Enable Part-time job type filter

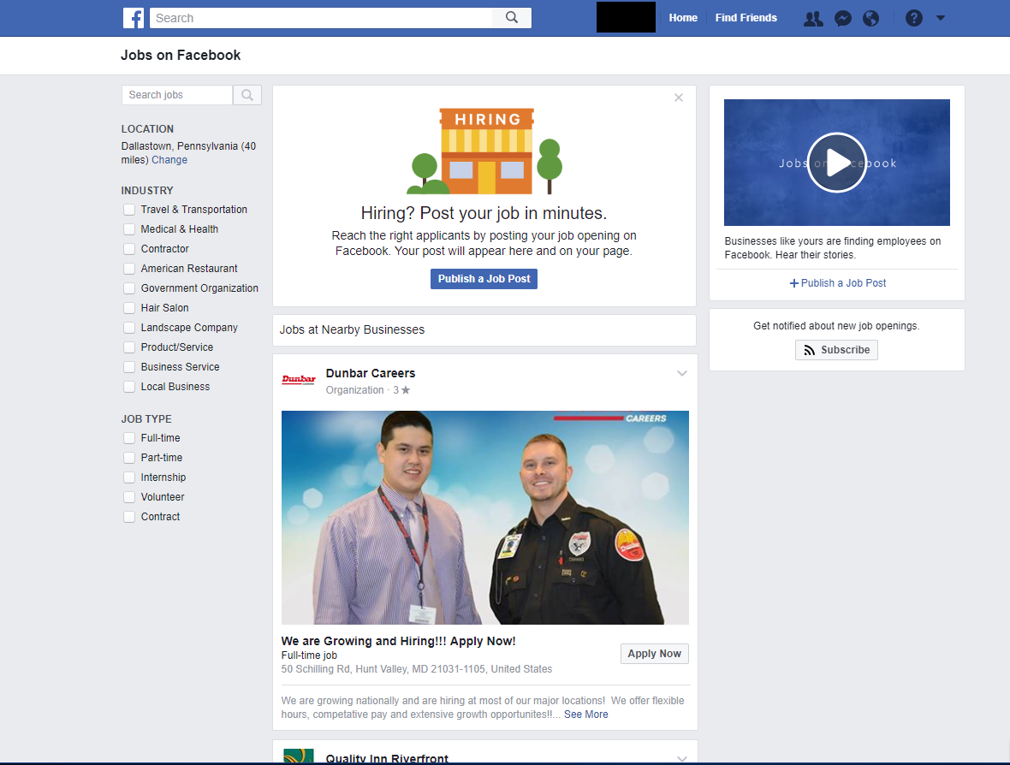click(129, 458)
